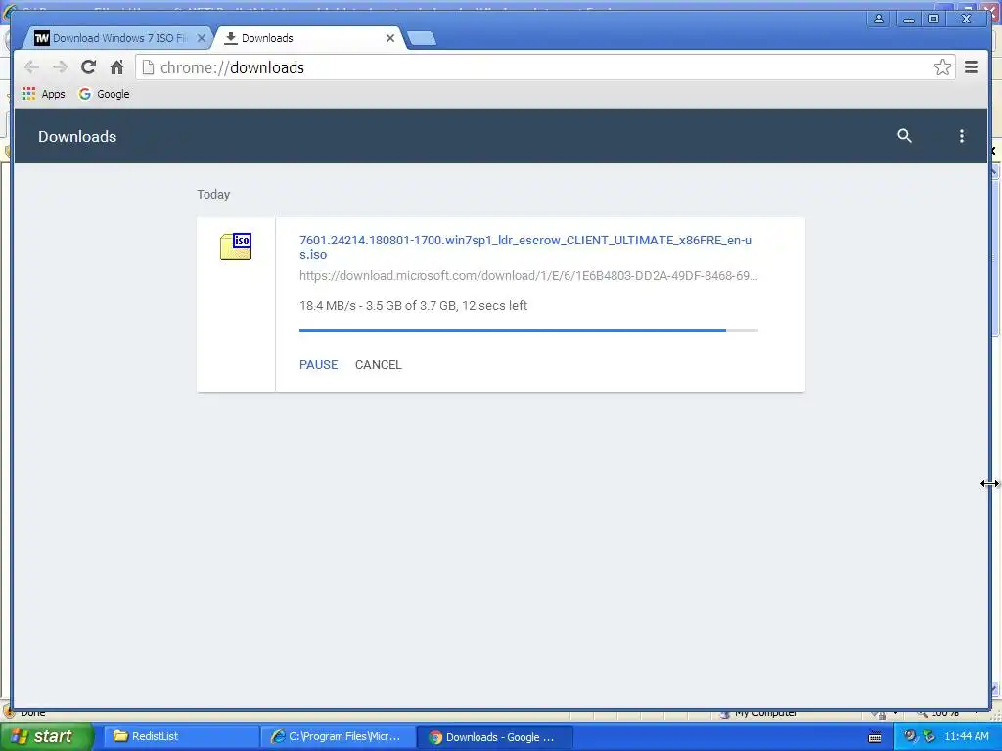Click the browser forward arrow

click(x=60, y=67)
